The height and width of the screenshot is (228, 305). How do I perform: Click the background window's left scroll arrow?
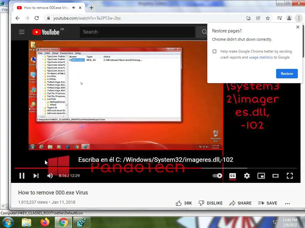(x=3, y=206)
